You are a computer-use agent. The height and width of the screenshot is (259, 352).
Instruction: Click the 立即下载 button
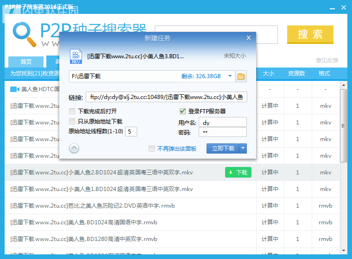click(x=223, y=148)
